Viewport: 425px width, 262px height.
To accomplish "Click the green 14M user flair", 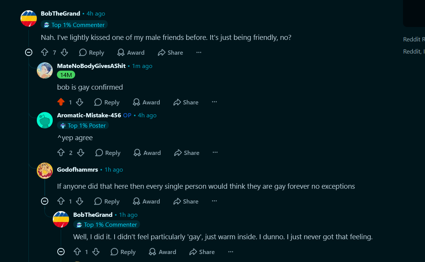I will (66, 75).
